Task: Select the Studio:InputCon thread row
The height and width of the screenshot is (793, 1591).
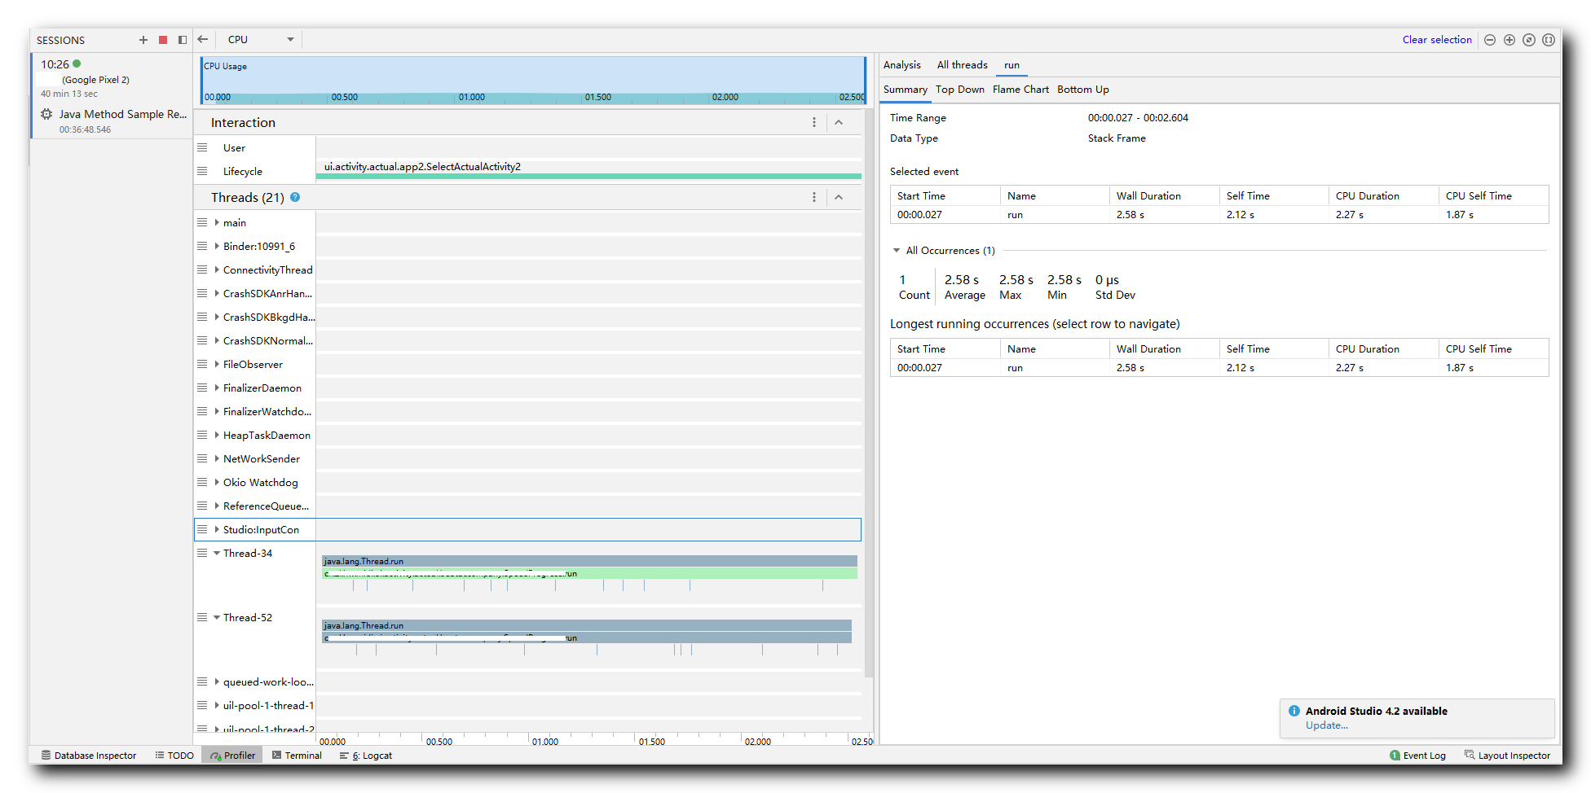Action: click(527, 529)
